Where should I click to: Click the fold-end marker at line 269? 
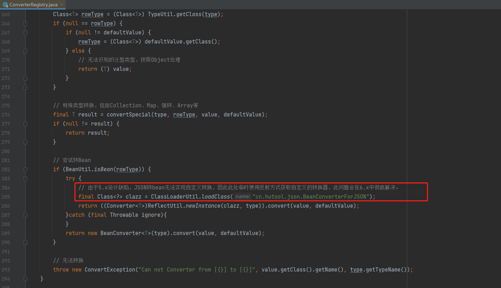tap(25, 51)
